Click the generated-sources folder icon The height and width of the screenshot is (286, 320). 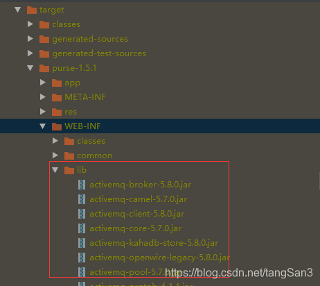coord(44,39)
